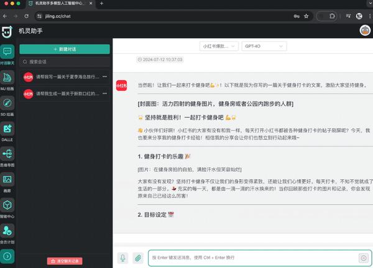Reload the page in the browser
373x268 pixels.
coord(26,16)
